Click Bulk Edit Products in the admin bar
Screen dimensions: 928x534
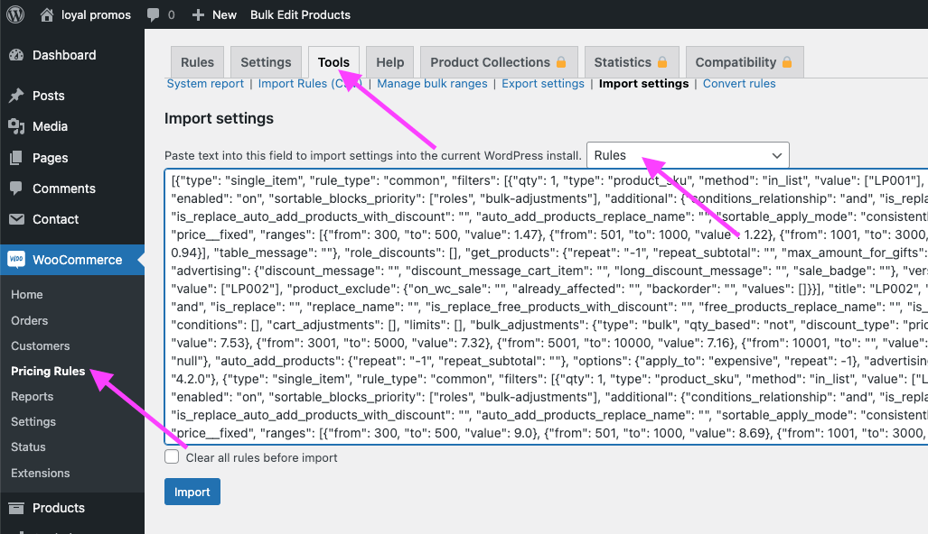pos(300,14)
